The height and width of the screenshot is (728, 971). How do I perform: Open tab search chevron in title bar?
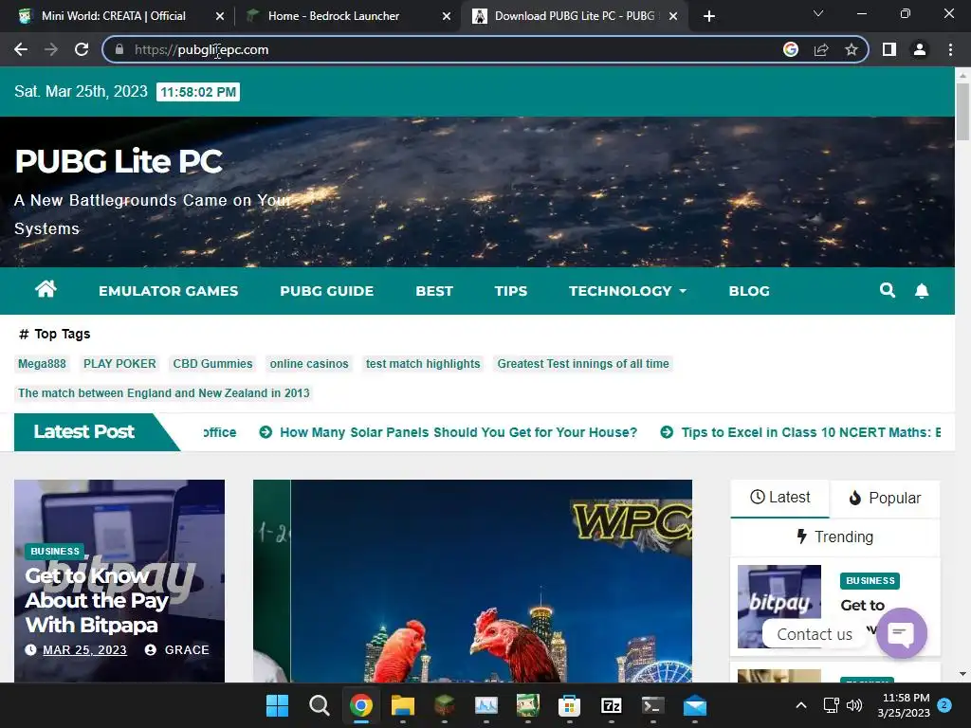tap(818, 13)
